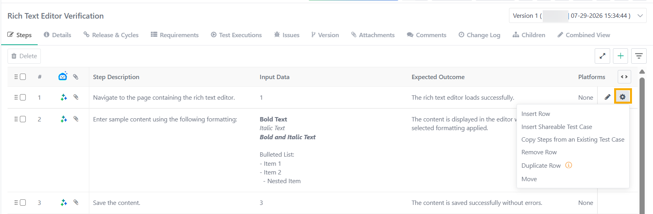
Task: Click 'Nested Item' in step 2 input data
Action: pos(284,181)
